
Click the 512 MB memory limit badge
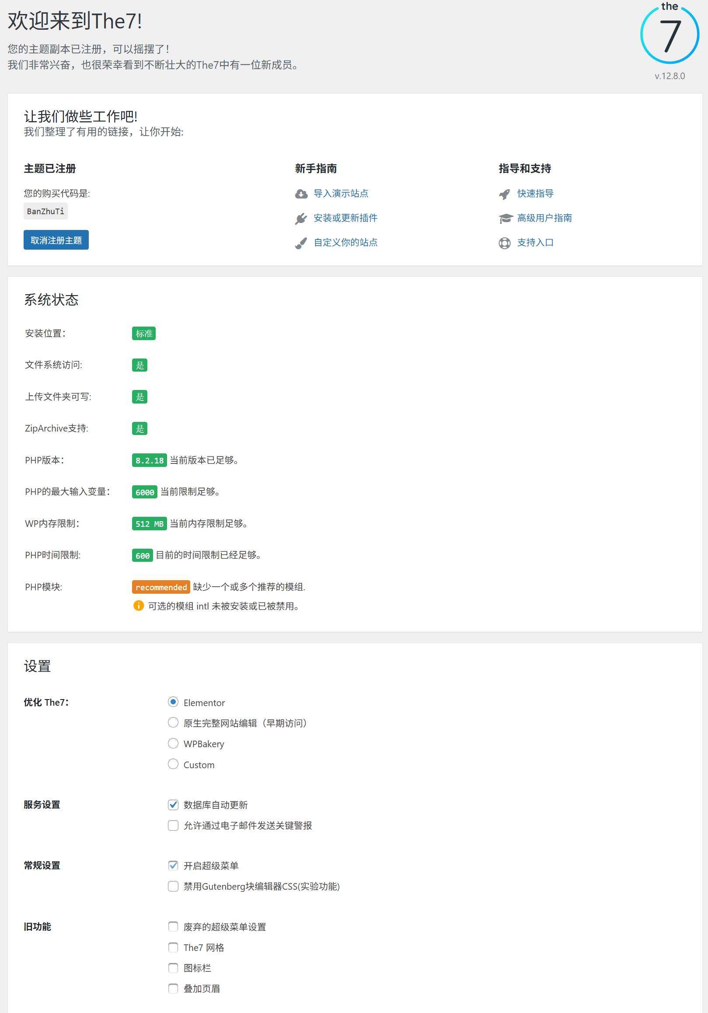149,524
